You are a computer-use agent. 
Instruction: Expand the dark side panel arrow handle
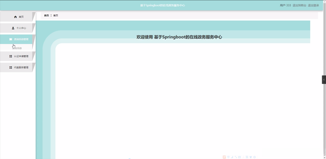[x=324, y=79]
